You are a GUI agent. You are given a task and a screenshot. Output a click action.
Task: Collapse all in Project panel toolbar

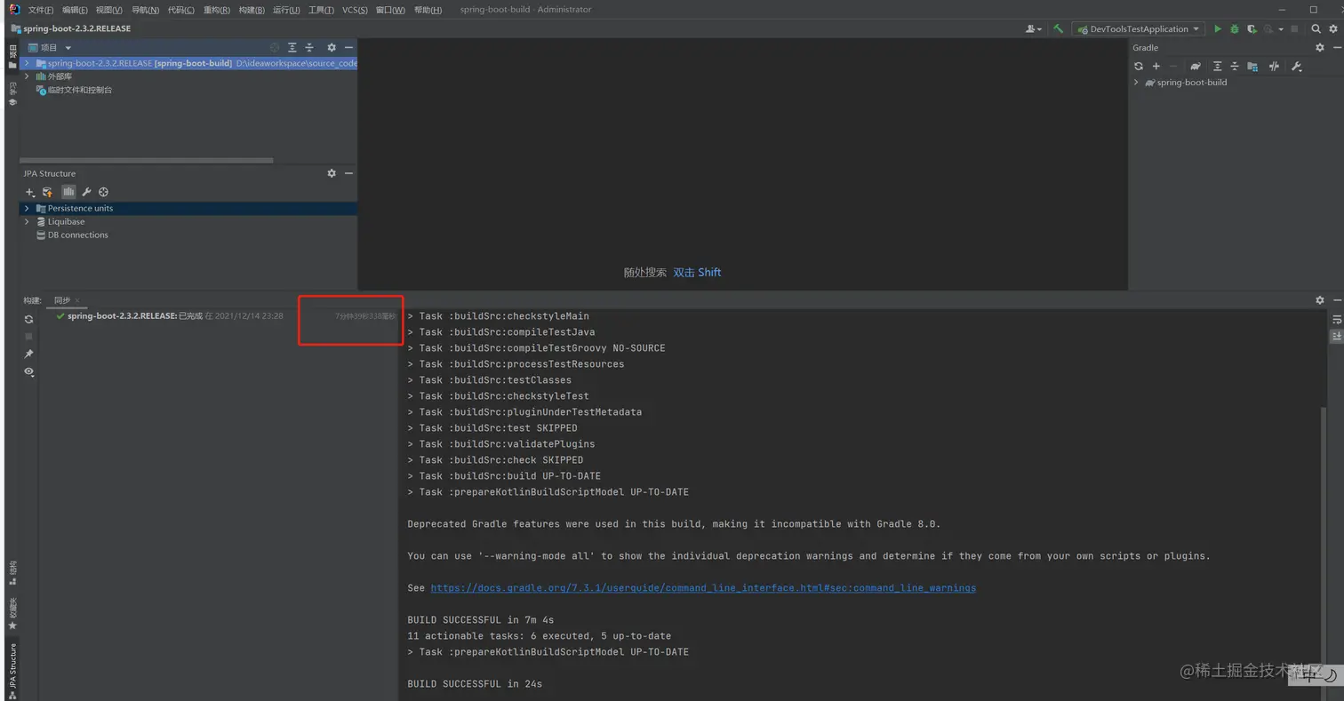(x=309, y=48)
